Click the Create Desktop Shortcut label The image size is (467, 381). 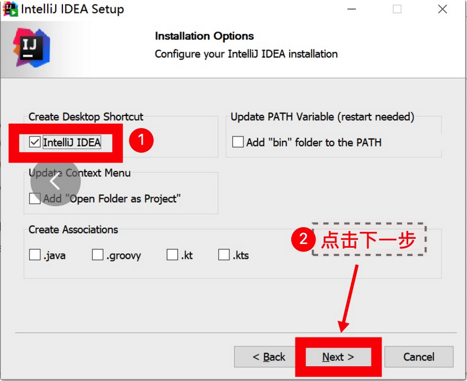[x=86, y=116]
